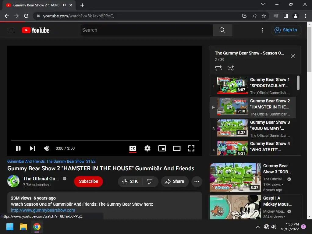The width and height of the screenshot is (312, 234).
Task: Dislike this video
Action: pyautogui.click(x=150, y=182)
